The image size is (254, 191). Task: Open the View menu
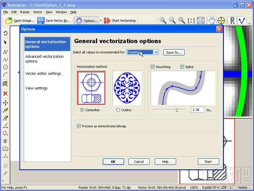49,12
